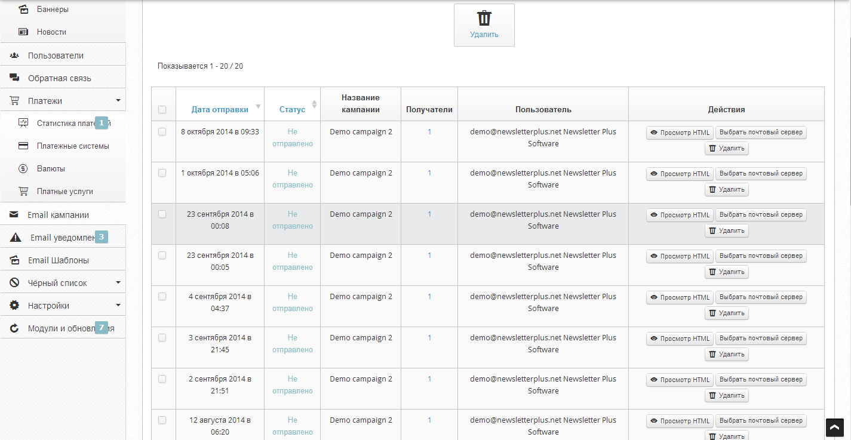Click the Email уведомления warning triangle icon
The image size is (851, 440).
coord(16,238)
